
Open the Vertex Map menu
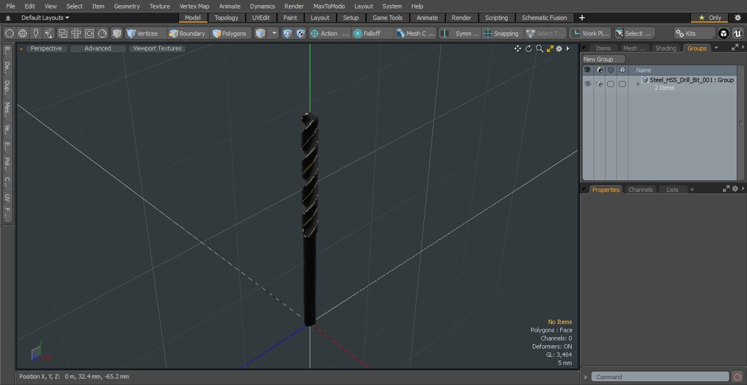tap(194, 6)
